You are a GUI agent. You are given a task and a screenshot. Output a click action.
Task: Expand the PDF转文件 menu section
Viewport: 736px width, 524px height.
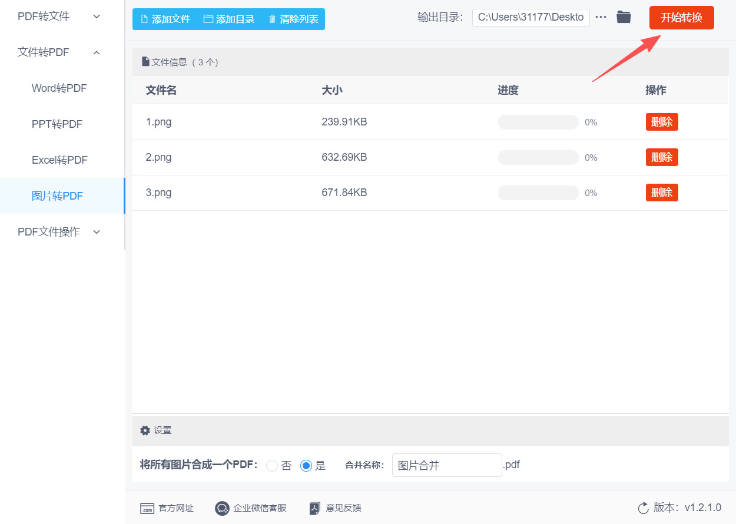pyautogui.click(x=59, y=16)
